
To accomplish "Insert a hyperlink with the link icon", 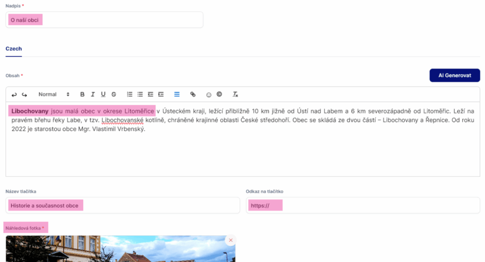I will (x=192, y=94).
